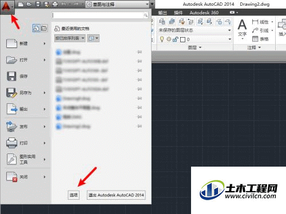This screenshot has width=286, height=214.
Task: Select the 打开 menu item
Action: (x=26, y=60)
